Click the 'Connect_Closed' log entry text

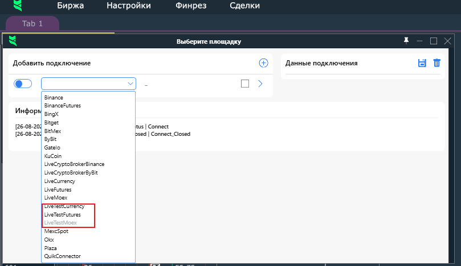(x=170, y=134)
